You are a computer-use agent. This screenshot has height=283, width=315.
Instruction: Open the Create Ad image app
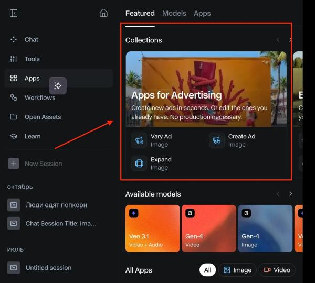(x=241, y=140)
